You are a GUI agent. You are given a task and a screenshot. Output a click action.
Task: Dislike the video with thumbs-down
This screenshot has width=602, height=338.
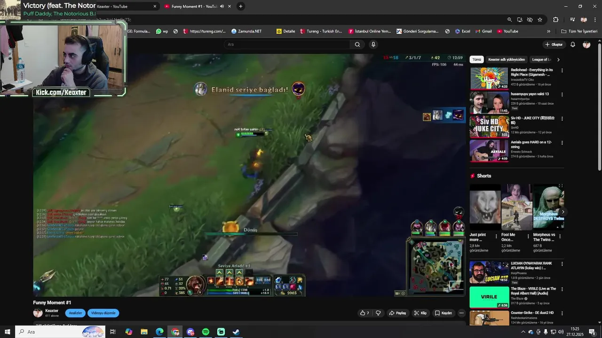pos(378,313)
